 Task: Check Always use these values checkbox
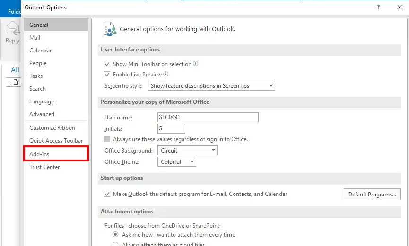point(107,139)
